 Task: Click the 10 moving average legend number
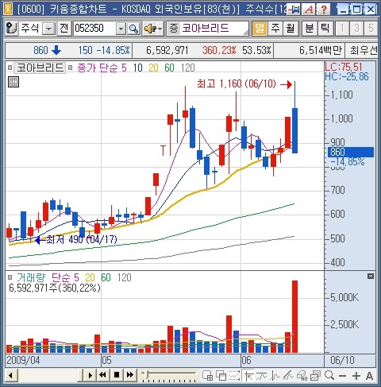click(137, 68)
